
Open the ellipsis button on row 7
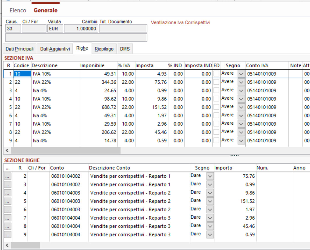pyautogui.click(x=8, y=218)
